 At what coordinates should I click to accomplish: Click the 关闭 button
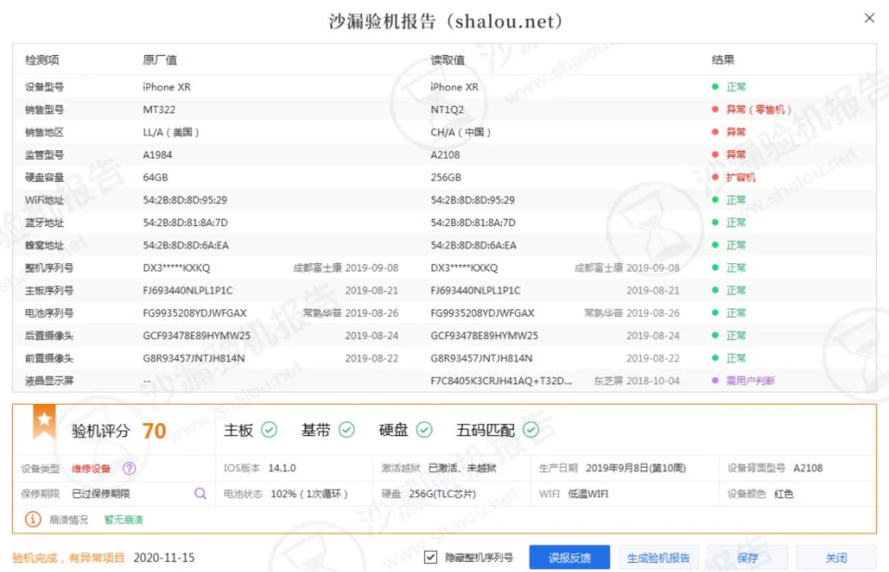836,557
